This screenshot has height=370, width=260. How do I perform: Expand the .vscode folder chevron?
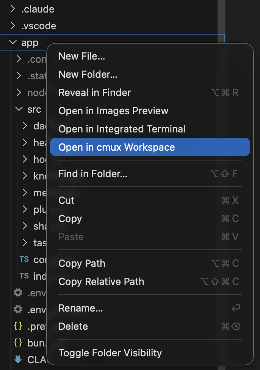pos(13,25)
